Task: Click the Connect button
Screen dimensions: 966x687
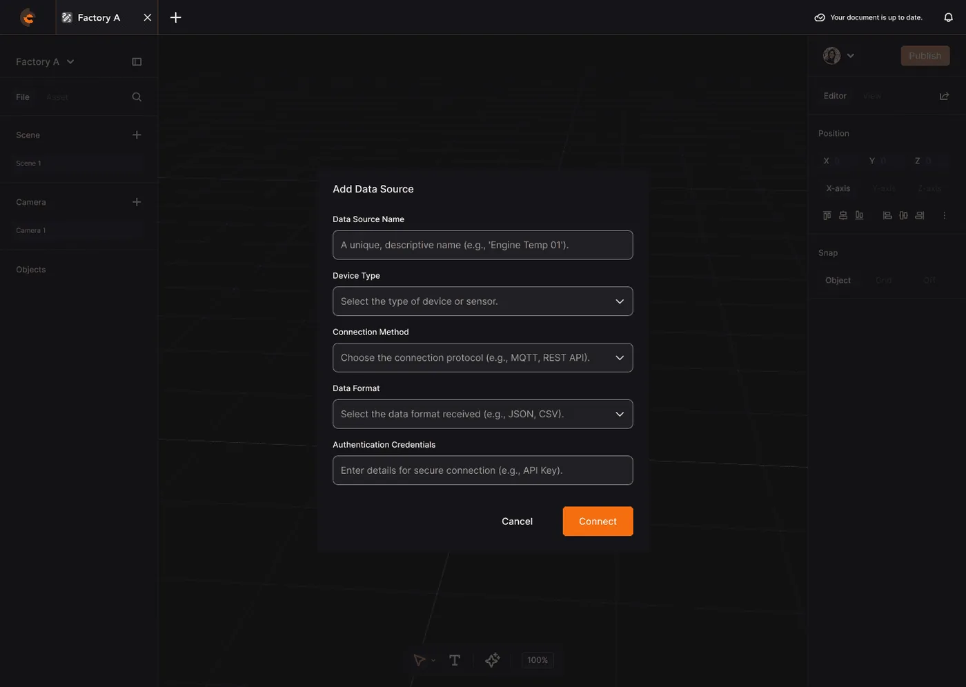Action: click(598, 521)
